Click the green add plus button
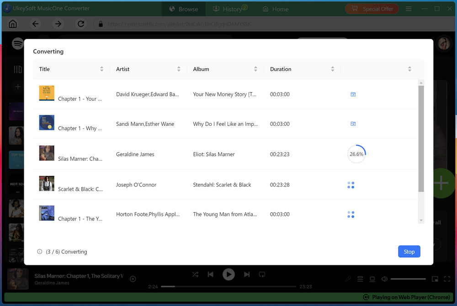The height and width of the screenshot is (306, 457). (441, 183)
